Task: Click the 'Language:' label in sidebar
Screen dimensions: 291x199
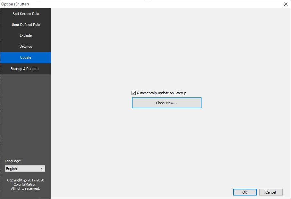Action: (x=13, y=161)
